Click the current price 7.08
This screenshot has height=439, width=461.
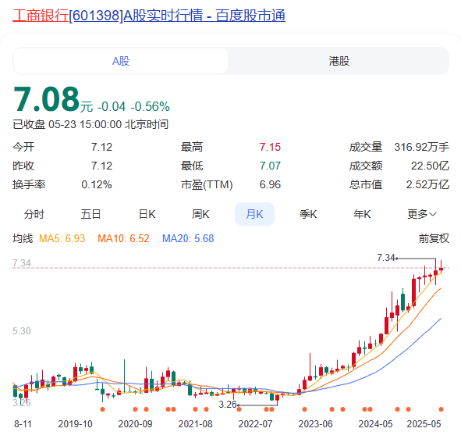47,99
